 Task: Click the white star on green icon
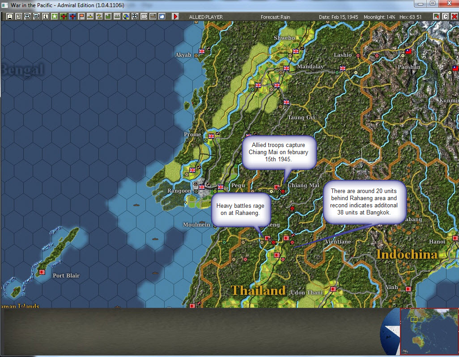[55, 17]
